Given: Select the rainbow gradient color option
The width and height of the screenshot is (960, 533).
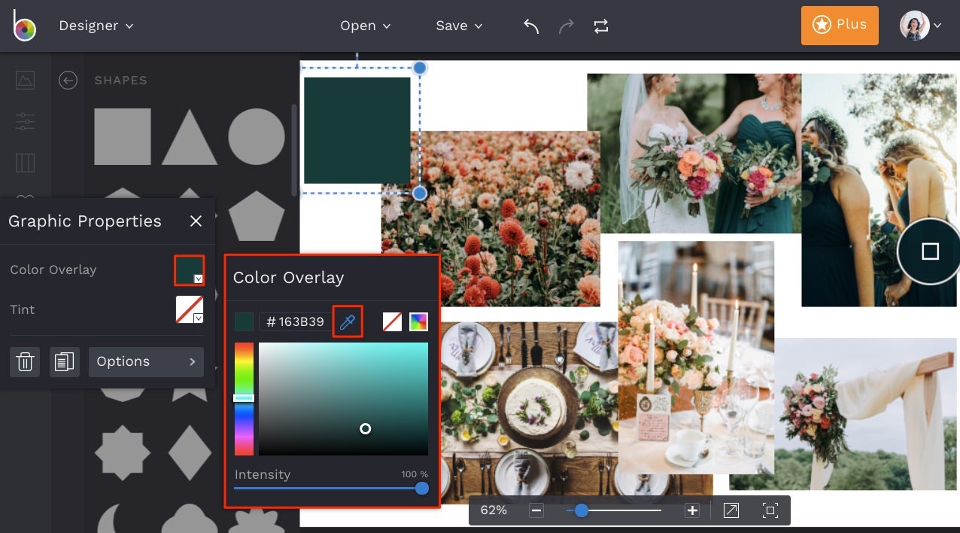Looking at the screenshot, I should pyautogui.click(x=418, y=321).
